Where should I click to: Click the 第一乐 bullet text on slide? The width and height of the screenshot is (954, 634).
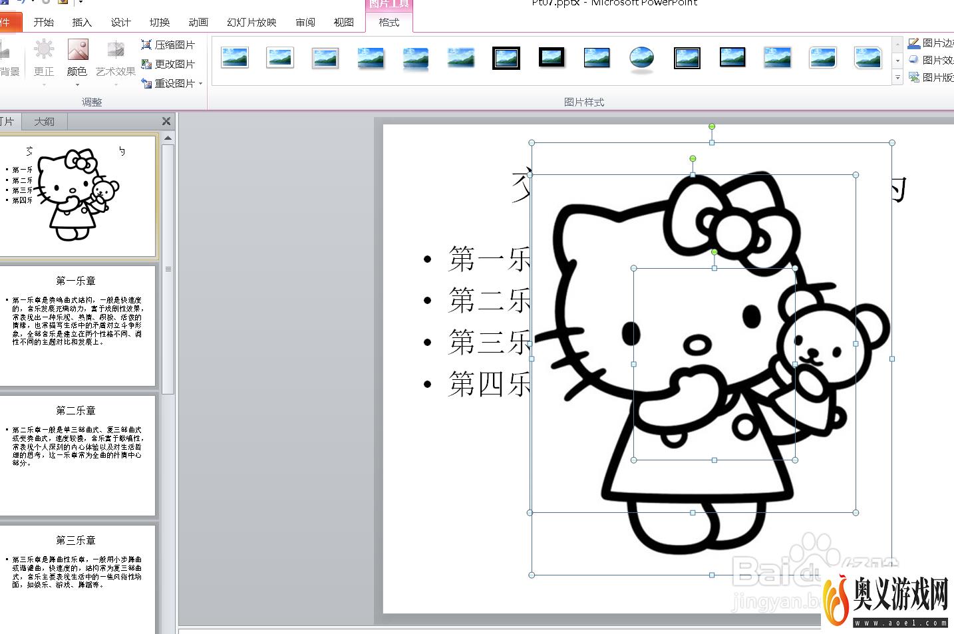[x=489, y=259]
